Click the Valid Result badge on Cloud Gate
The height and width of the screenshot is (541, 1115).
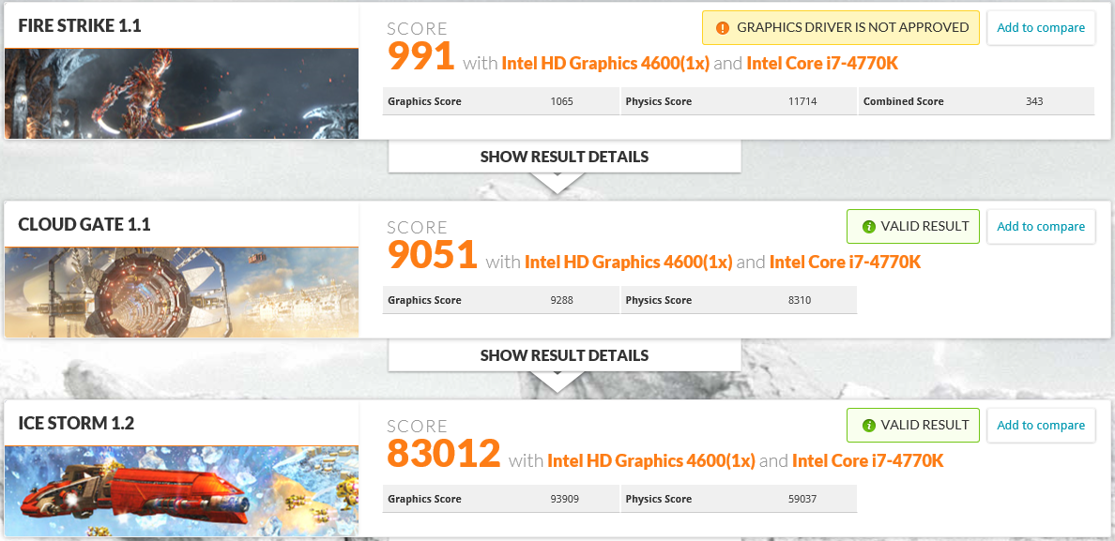click(x=913, y=227)
